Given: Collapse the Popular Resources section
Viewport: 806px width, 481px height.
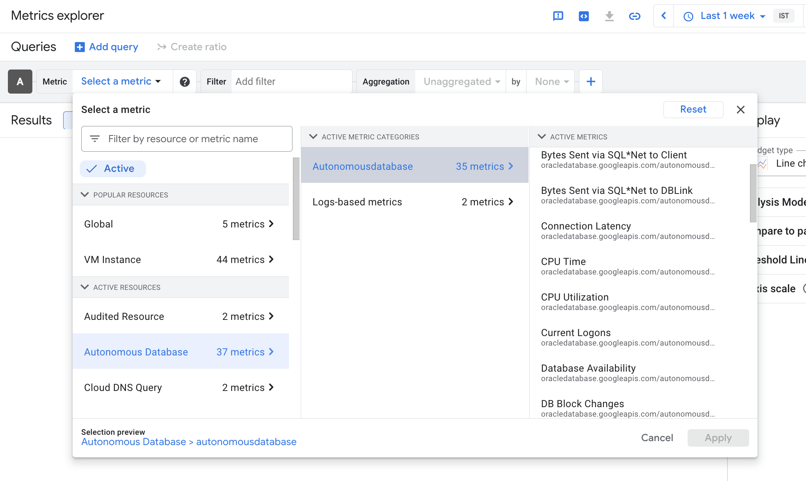Looking at the screenshot, I should point(85,195).
